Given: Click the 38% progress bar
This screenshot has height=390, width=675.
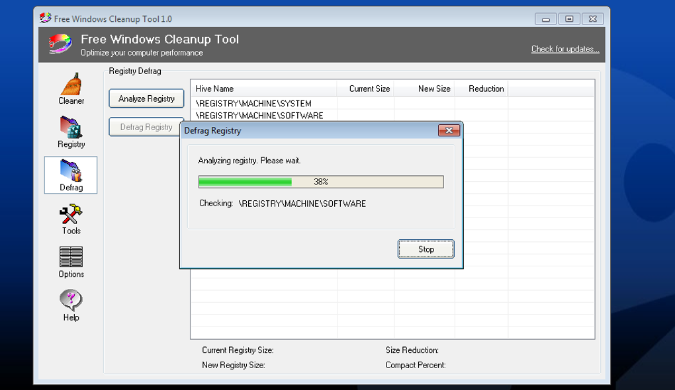Looking at the screenshot, I should click(321, 182).
